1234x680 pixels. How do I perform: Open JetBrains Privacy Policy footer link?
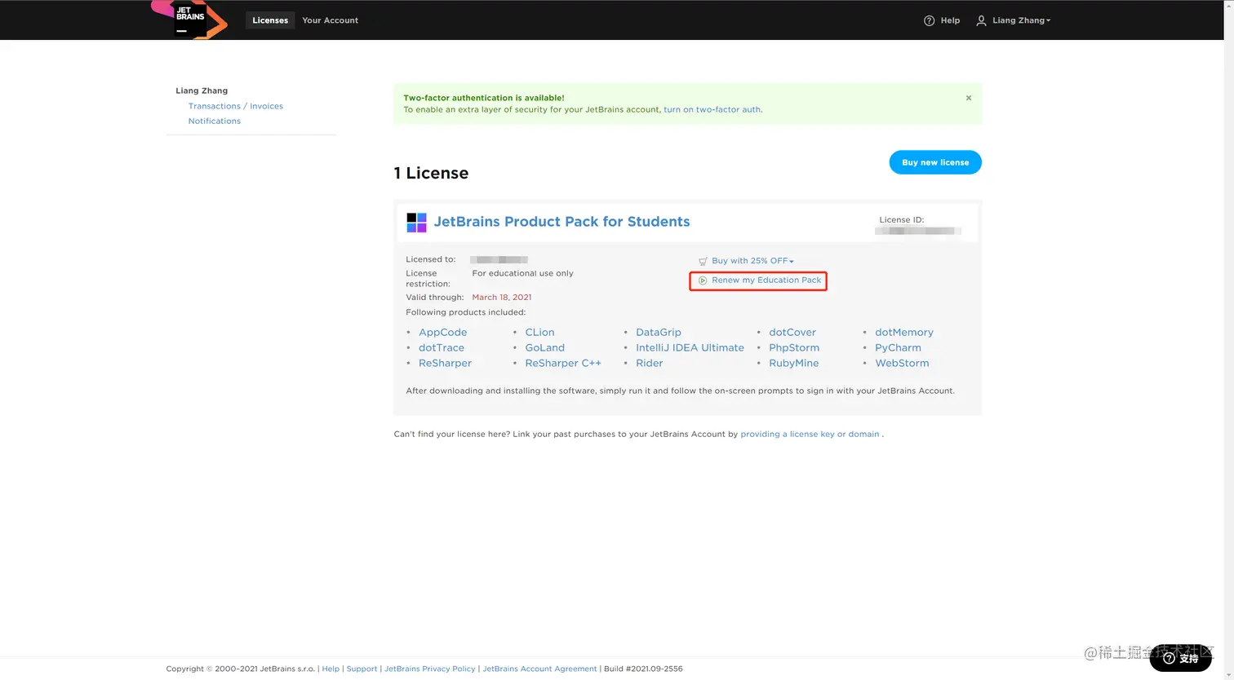click(x=429, y=669)
